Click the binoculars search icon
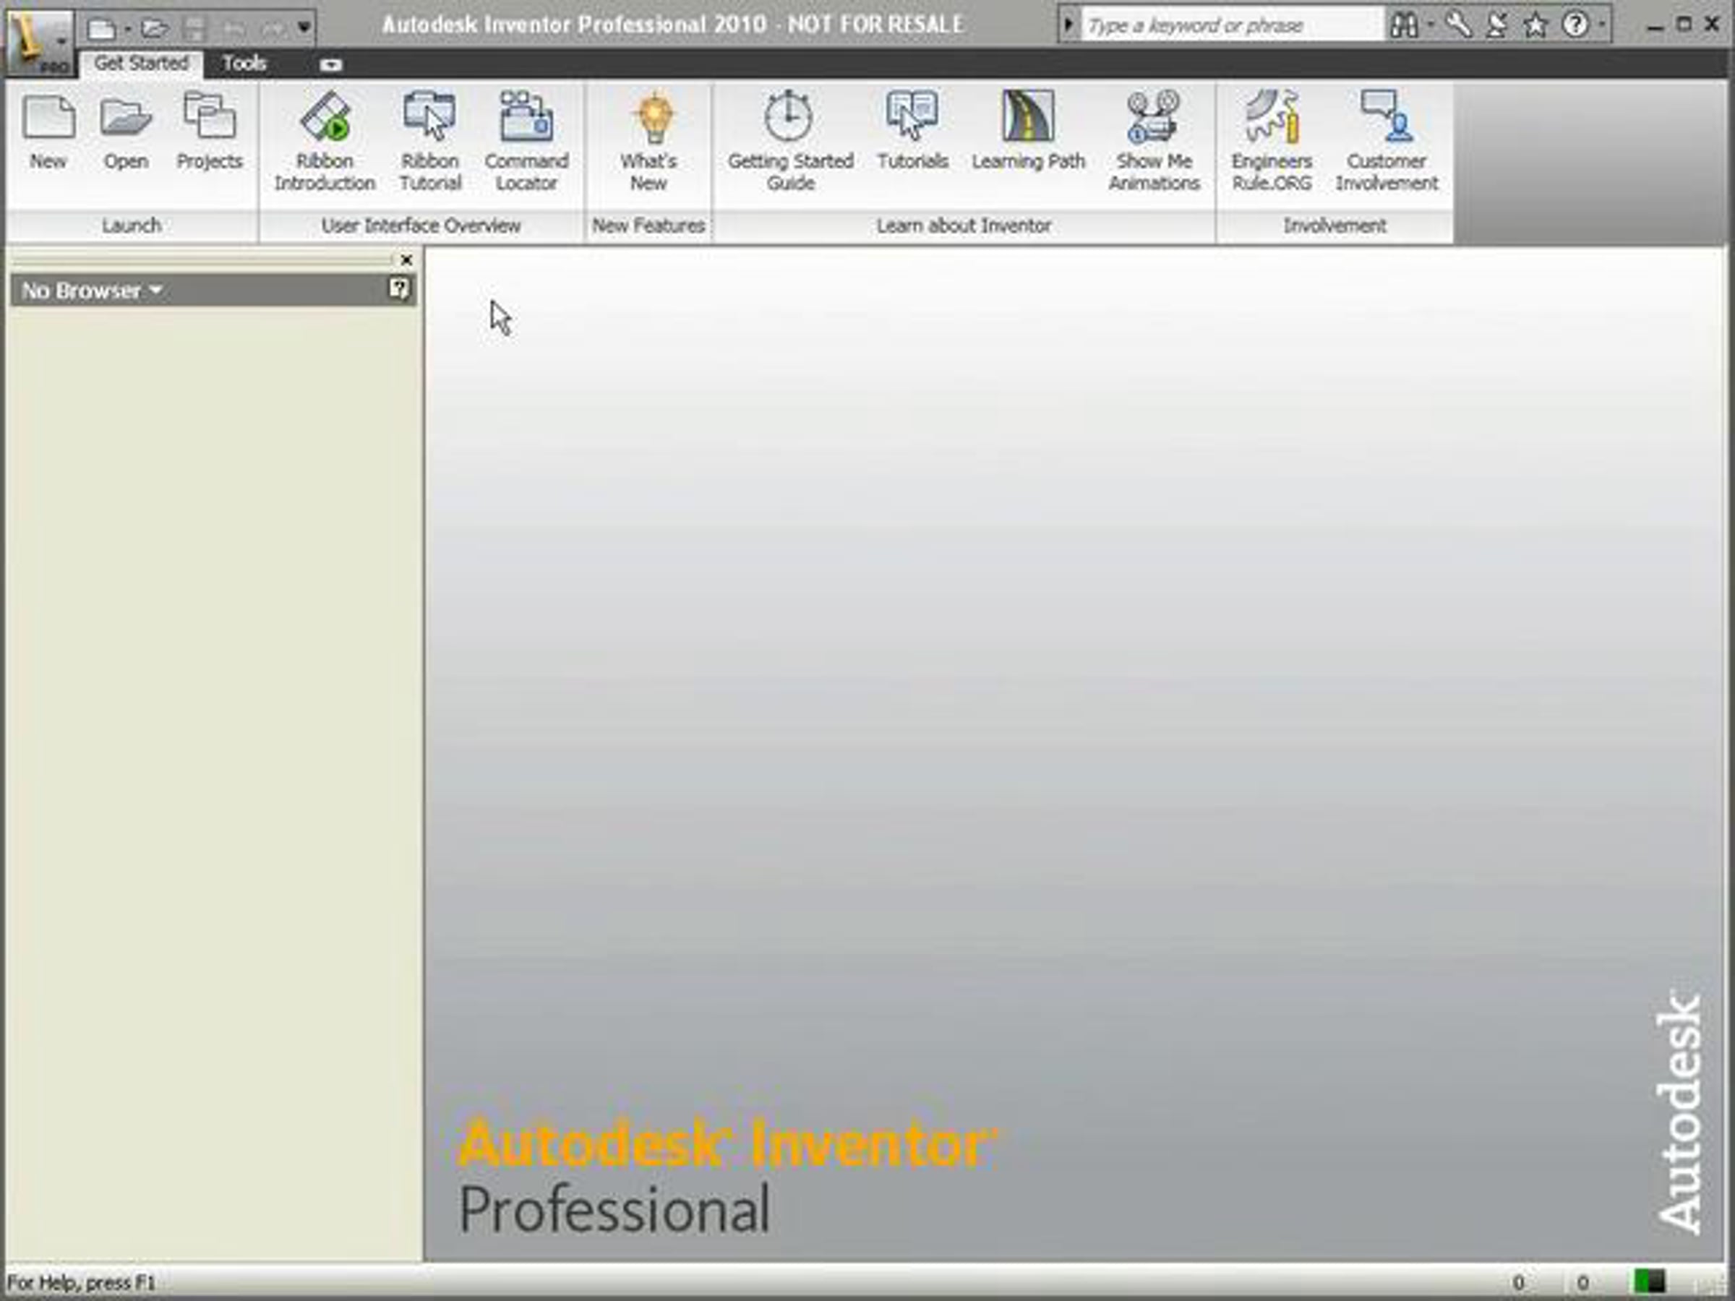This screenshot has height=1301, width=1735. pos(1404,25)
